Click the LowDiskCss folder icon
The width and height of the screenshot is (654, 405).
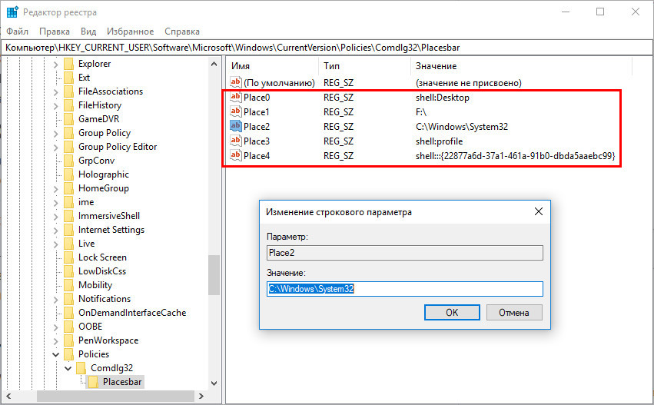coord(69,271)
